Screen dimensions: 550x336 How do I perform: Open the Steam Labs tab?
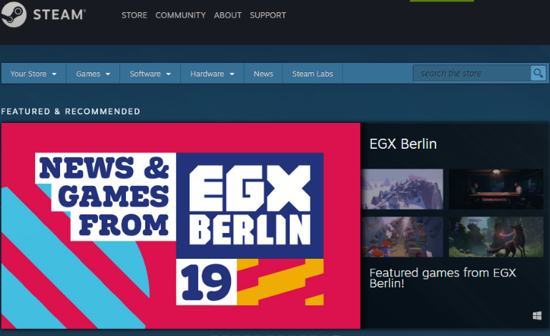pyautogui.click(x=313, y=74)
